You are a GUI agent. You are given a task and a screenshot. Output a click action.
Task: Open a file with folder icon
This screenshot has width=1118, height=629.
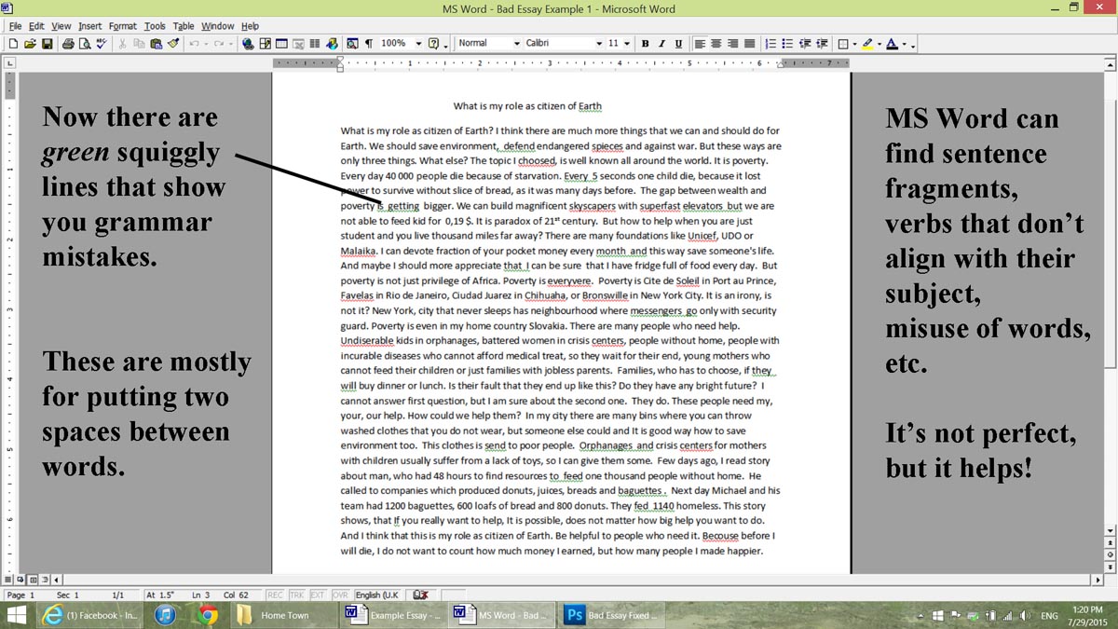click(x=30, y=44)
